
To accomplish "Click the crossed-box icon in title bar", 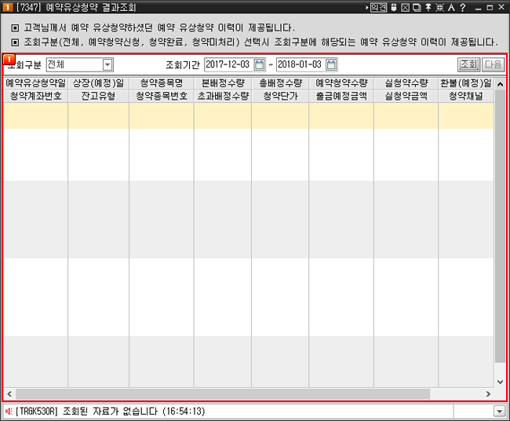I will [x=405, y=7].
